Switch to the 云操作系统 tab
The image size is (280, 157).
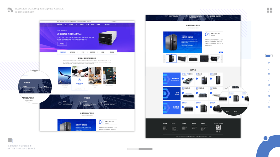point(92,52)
